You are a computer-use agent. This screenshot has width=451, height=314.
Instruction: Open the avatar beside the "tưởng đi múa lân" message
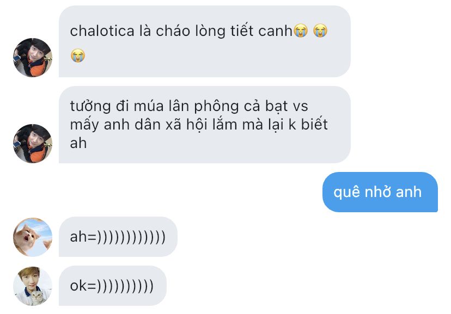click(x=33, y=144)
